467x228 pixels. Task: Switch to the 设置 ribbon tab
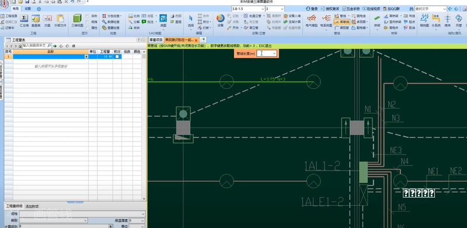(x=27, y=9)
